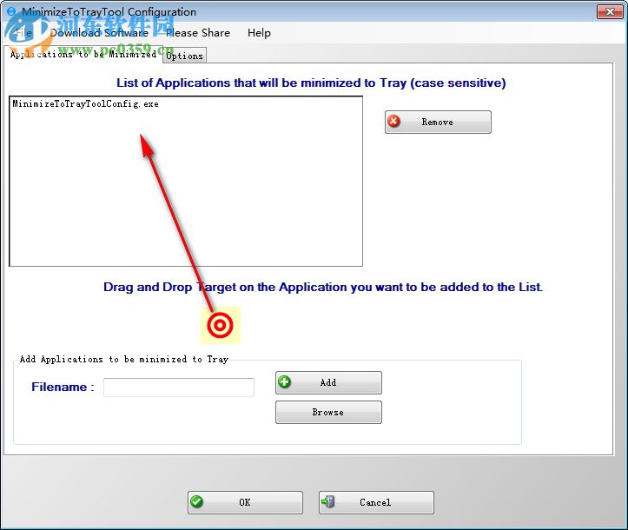Click the green checkmark icon on OK
The image size is (628, 530).
[x=196, y=501]
